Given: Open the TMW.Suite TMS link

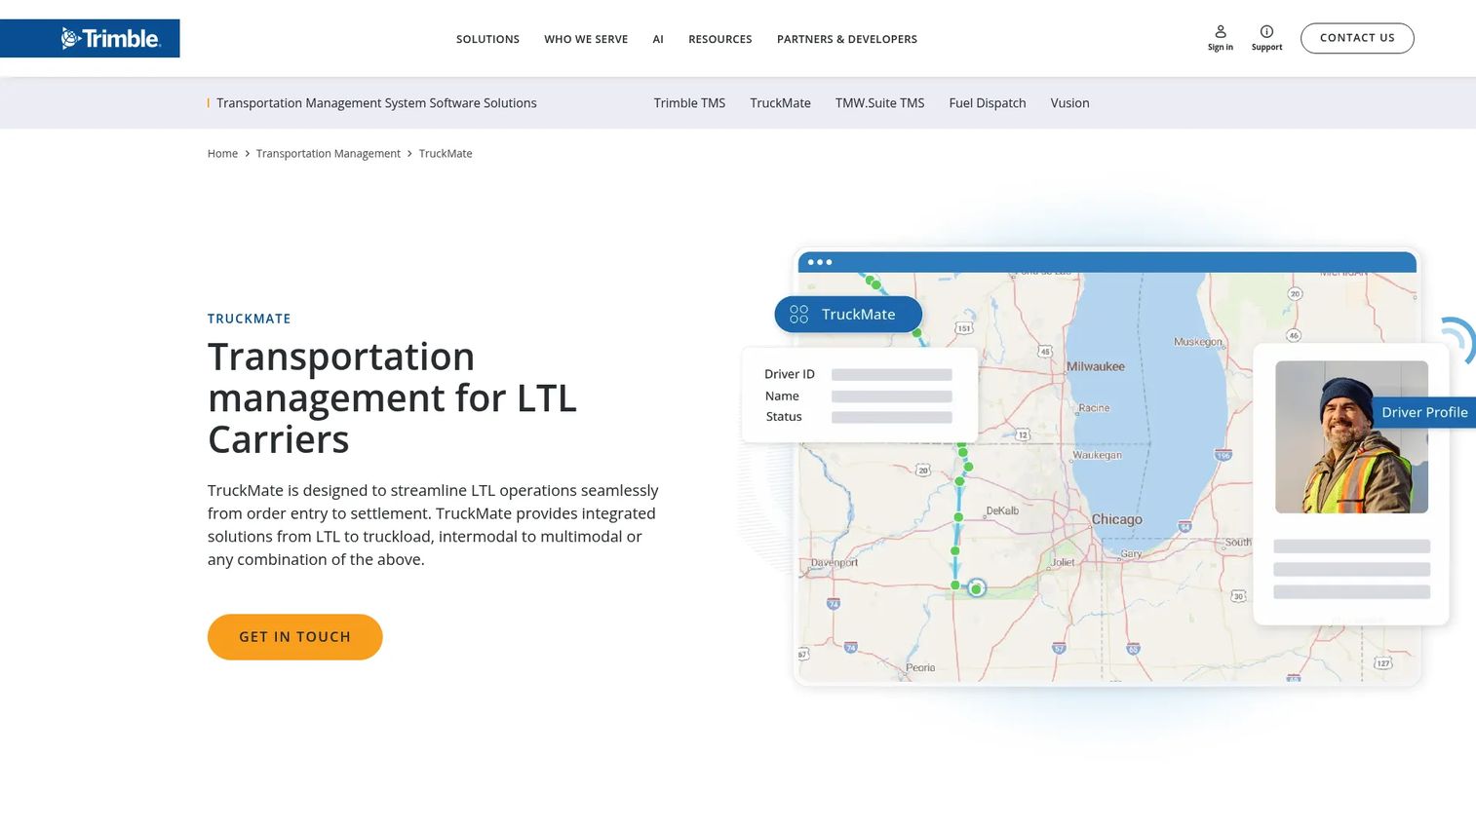Looking at the screenshot, I should [879, 103].
